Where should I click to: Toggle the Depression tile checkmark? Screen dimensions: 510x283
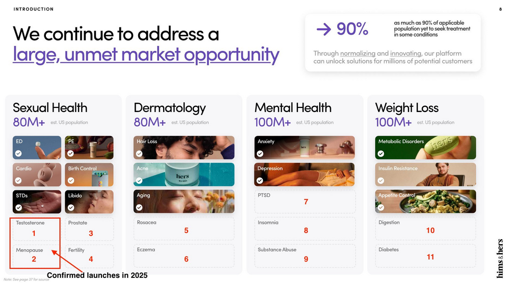(260, 180)
